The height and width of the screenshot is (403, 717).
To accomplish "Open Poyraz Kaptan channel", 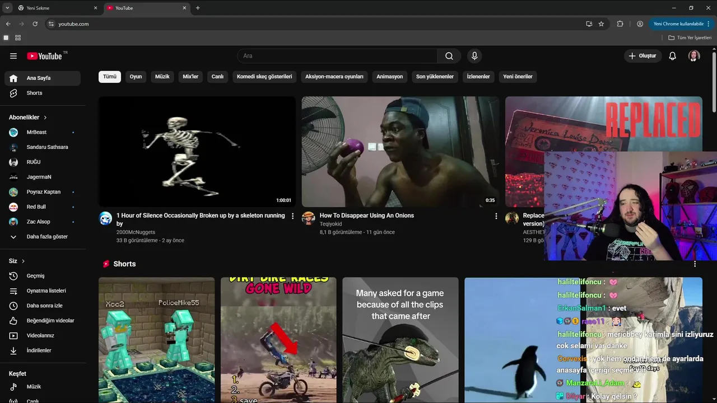I will click(43, 192).
